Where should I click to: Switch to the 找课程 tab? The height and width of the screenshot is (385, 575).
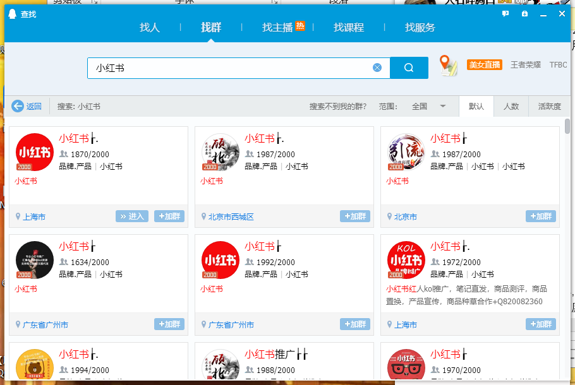click(349, 28)
